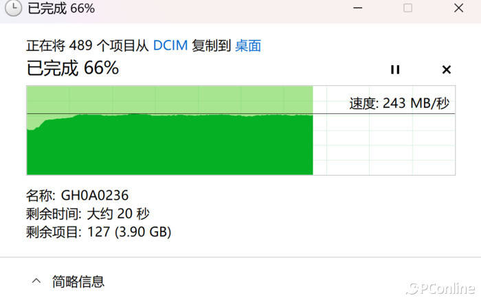Click the unfilled white portion of progress graph

click(x=383, y=144)
